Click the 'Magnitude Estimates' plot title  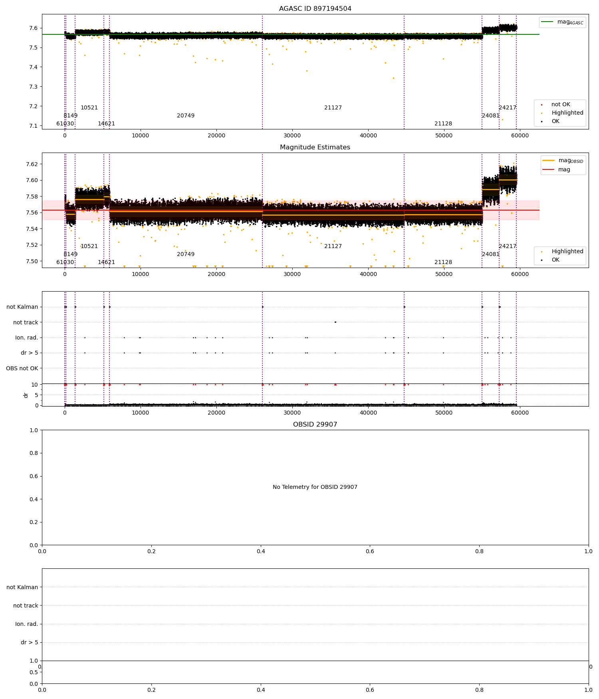click(x=315, y=147)
